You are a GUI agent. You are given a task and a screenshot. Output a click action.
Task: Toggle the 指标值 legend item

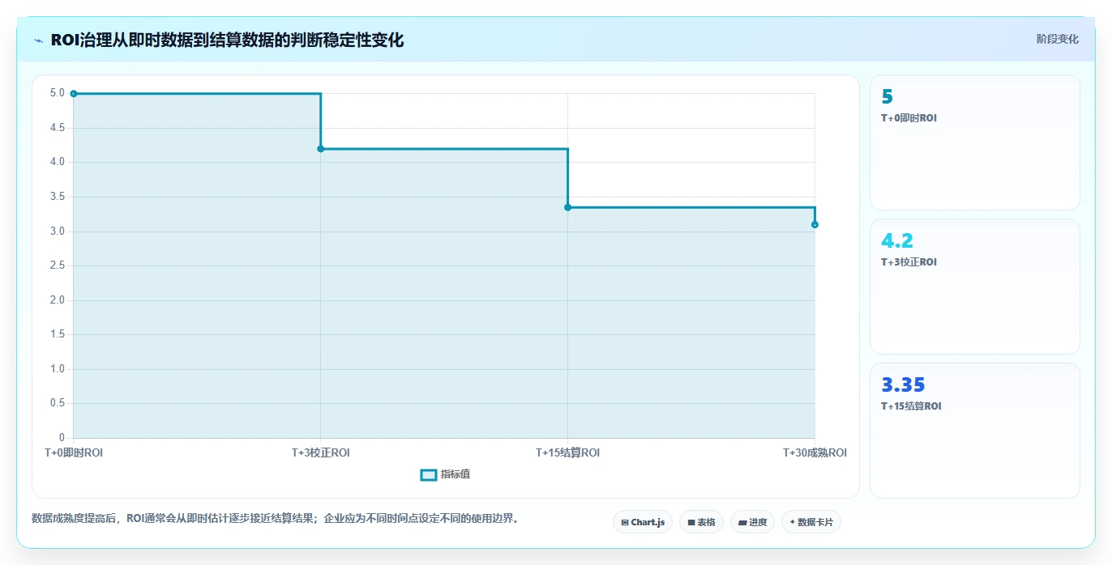tap(445, 474)
